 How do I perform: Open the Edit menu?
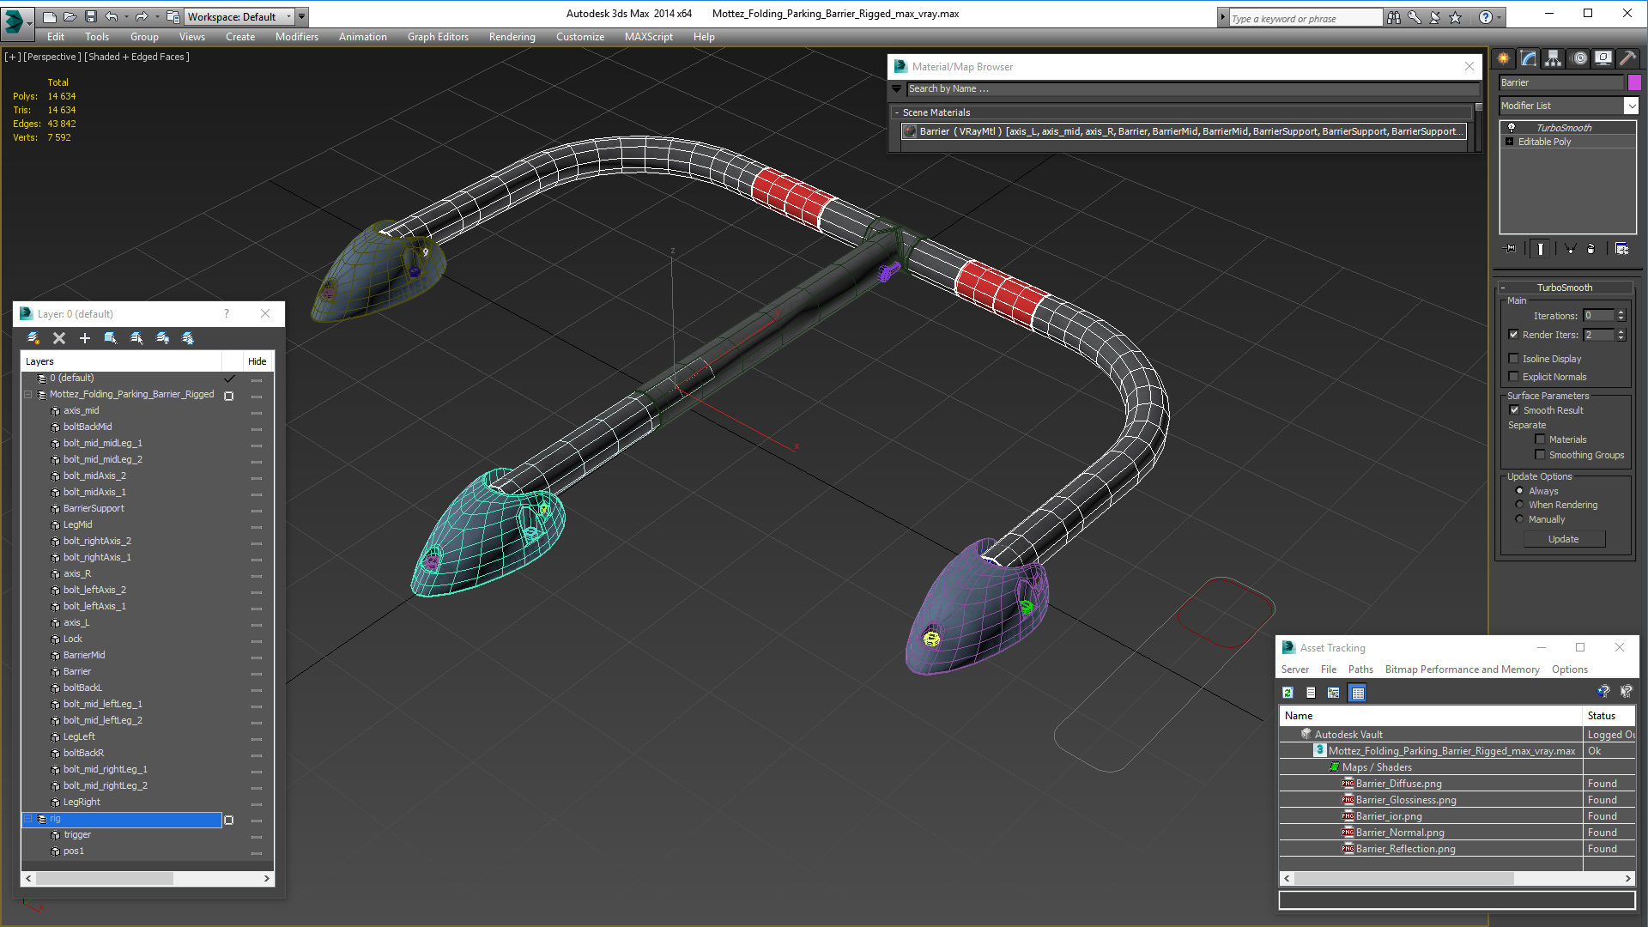coord(56,37)
